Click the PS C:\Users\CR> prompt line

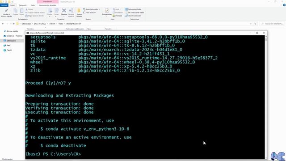tap(53, 154)
